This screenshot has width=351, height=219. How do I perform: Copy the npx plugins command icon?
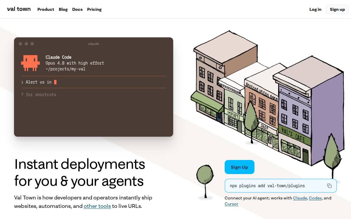coord(329,186)
